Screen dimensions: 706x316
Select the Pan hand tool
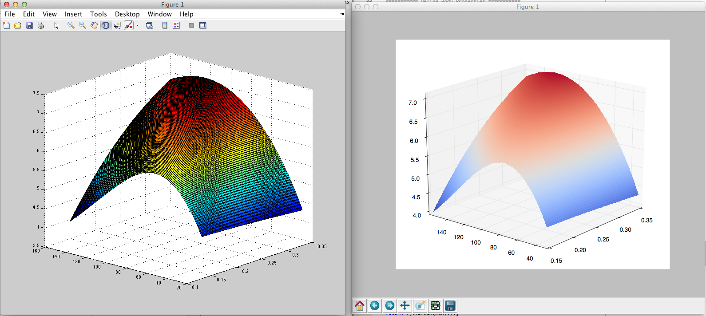click(94, 26)
